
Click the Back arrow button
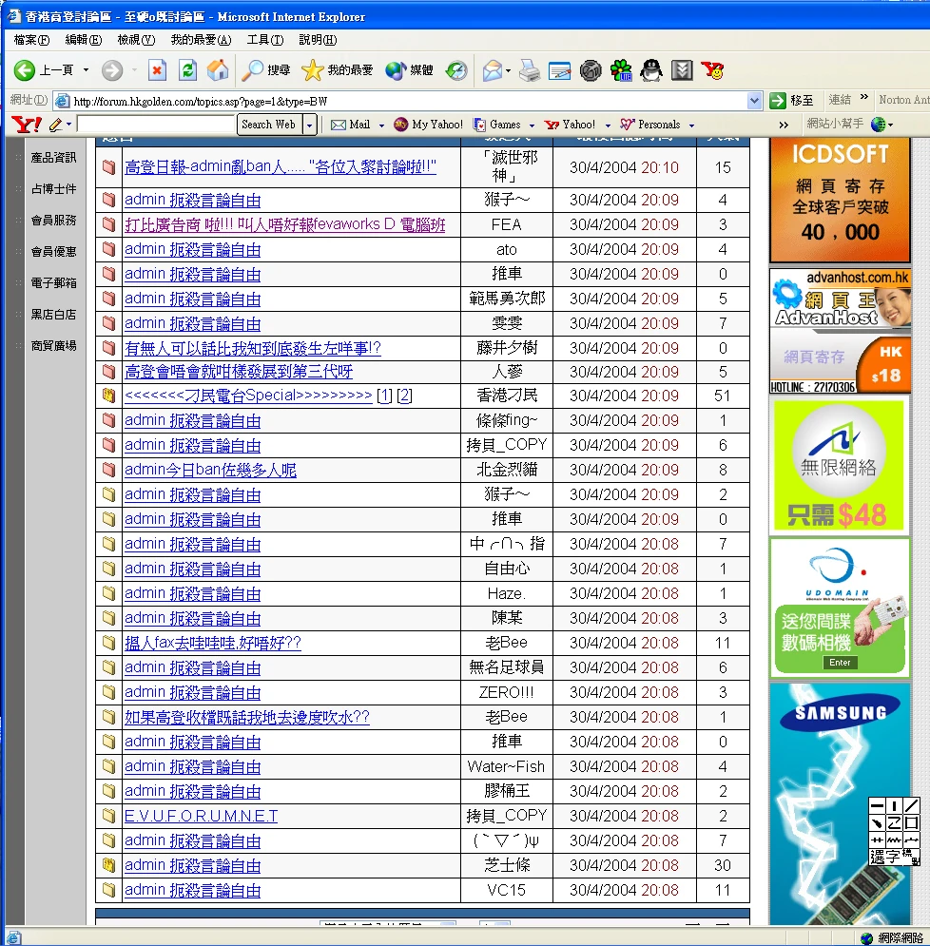24,70
